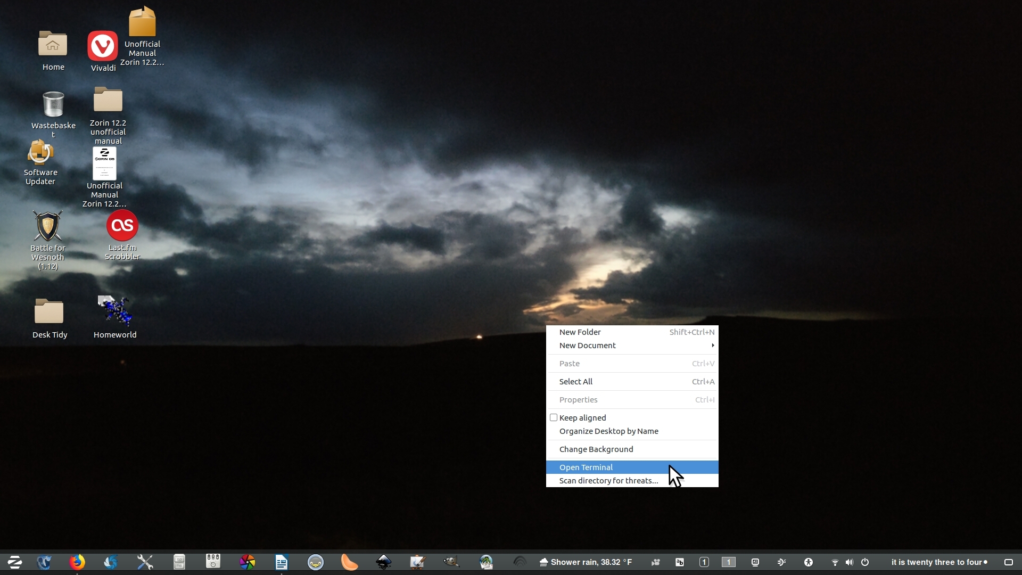Click Scan directory for threats
1022x575 pixels.
tap(608, 481)
